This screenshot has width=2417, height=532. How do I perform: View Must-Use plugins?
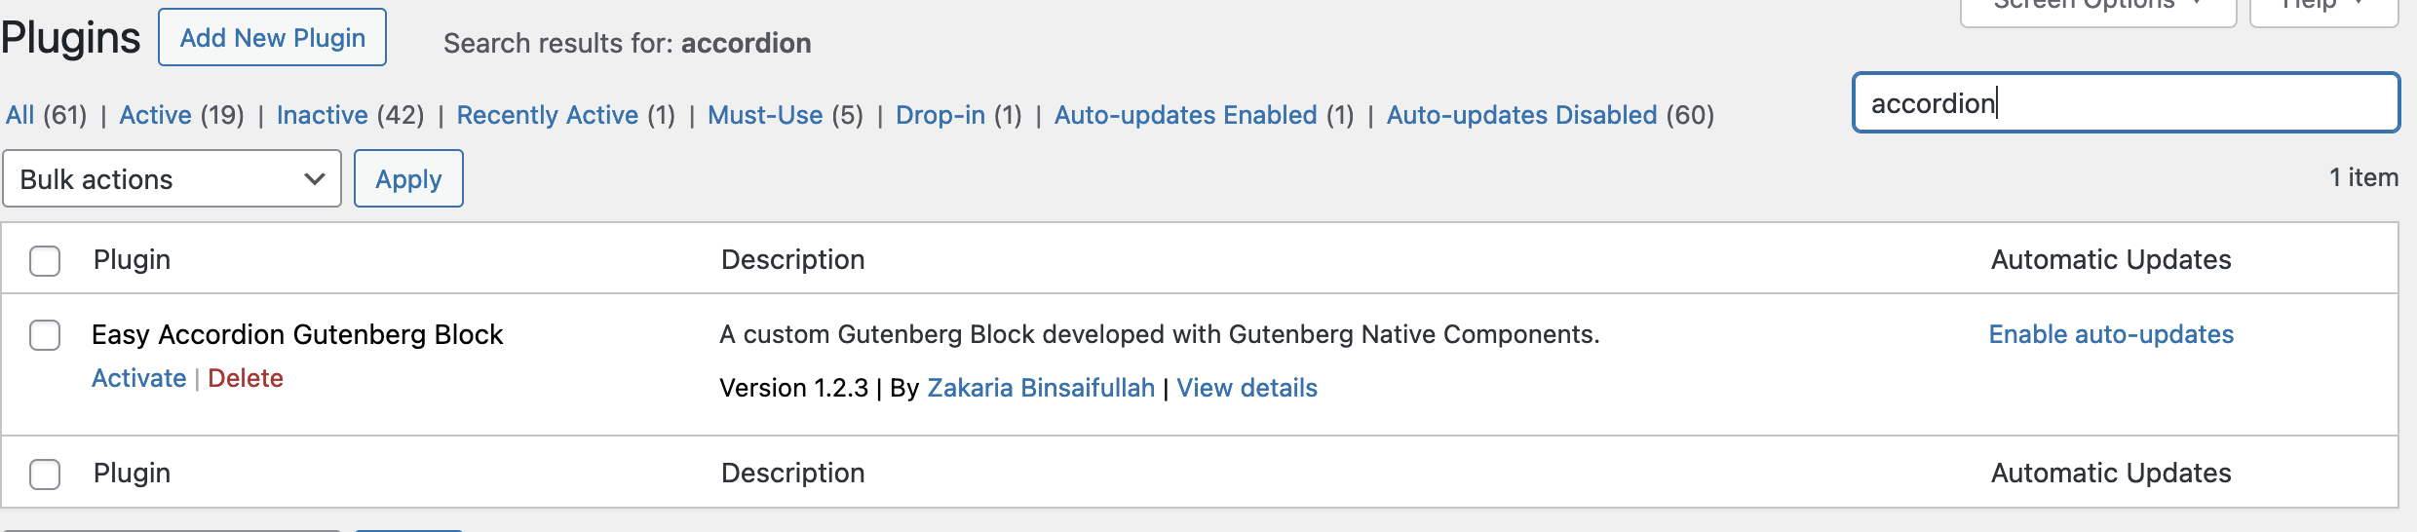(x=765, y=115)
